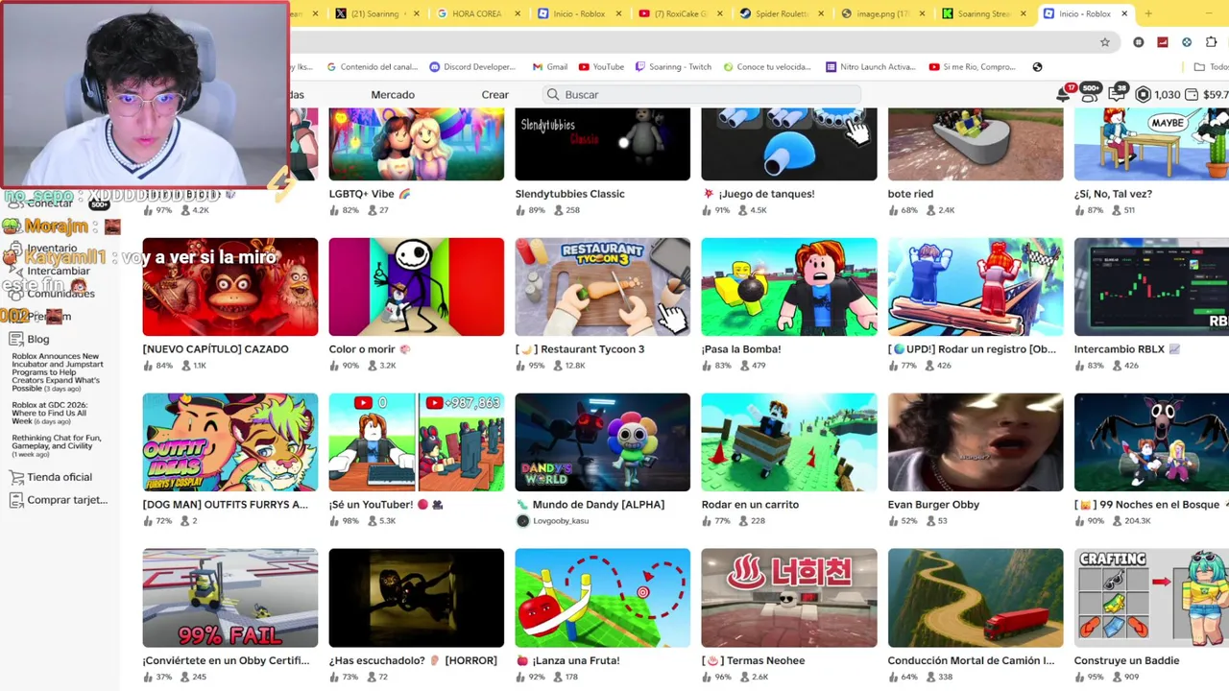Click the ¡Juego de tanques! title
The width and height of the screenshot is (1229, 691).
[765, 194]
